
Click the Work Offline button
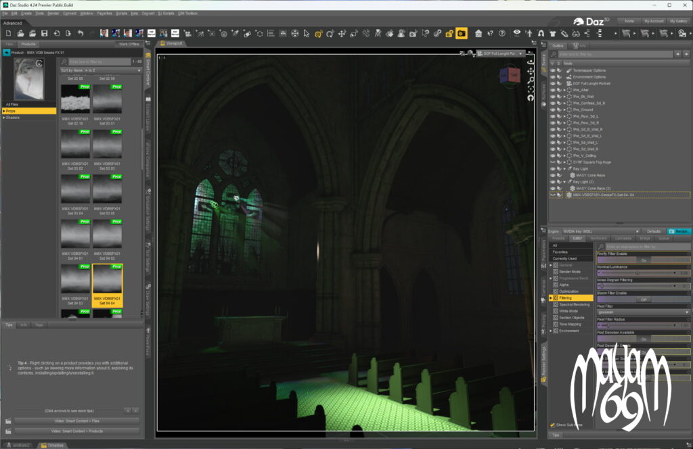point(129,44)
